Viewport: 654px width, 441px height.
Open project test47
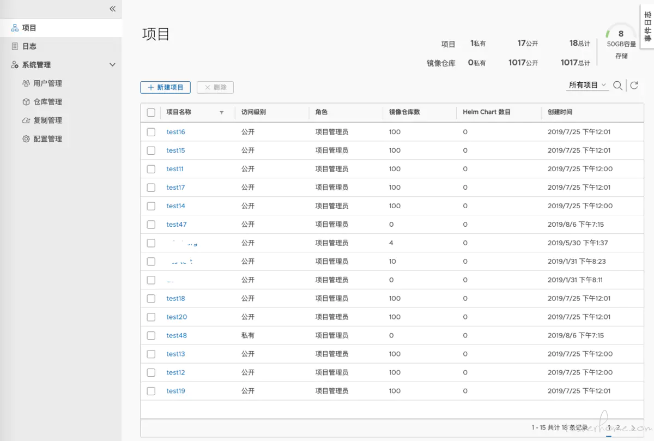tap(177, 225)
